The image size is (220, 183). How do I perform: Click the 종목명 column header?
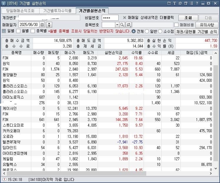click(17, 53)
